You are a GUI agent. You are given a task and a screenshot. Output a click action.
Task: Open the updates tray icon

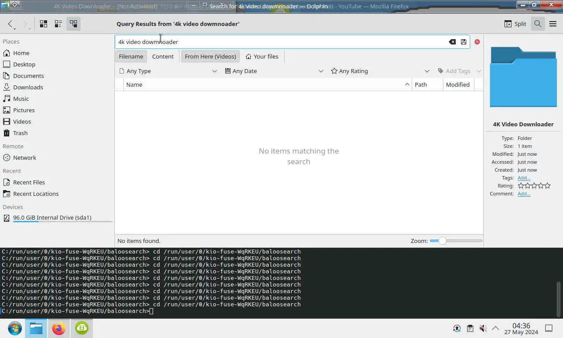coord(457,328)
